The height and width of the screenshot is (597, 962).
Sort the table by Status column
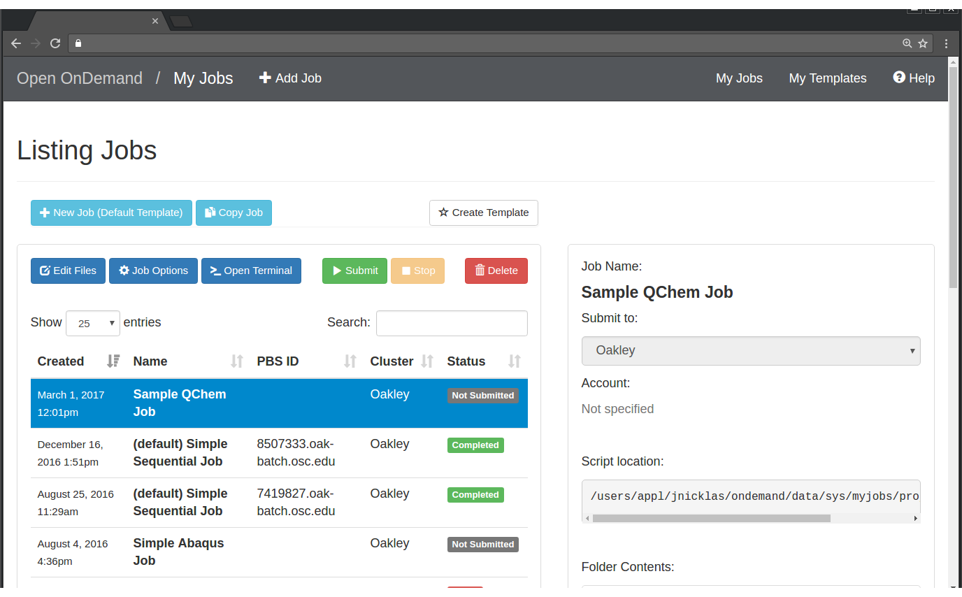[484, 361]
